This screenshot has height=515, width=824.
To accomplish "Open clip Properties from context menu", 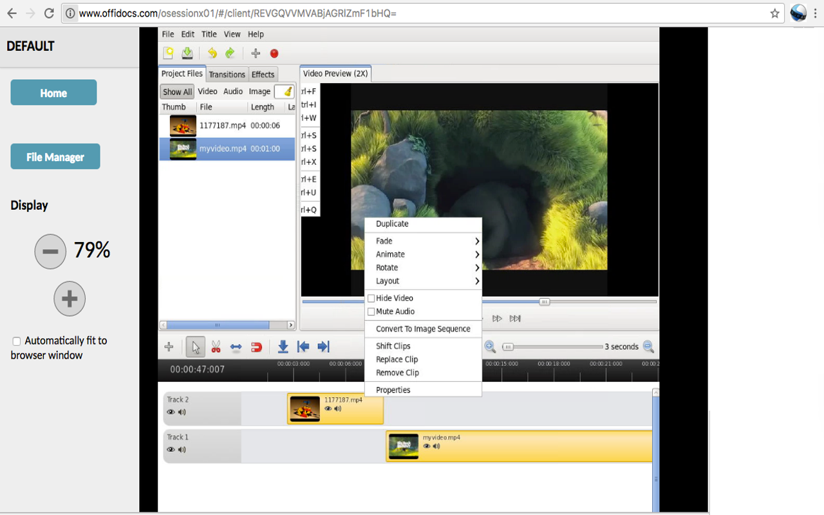I will 423,390.
